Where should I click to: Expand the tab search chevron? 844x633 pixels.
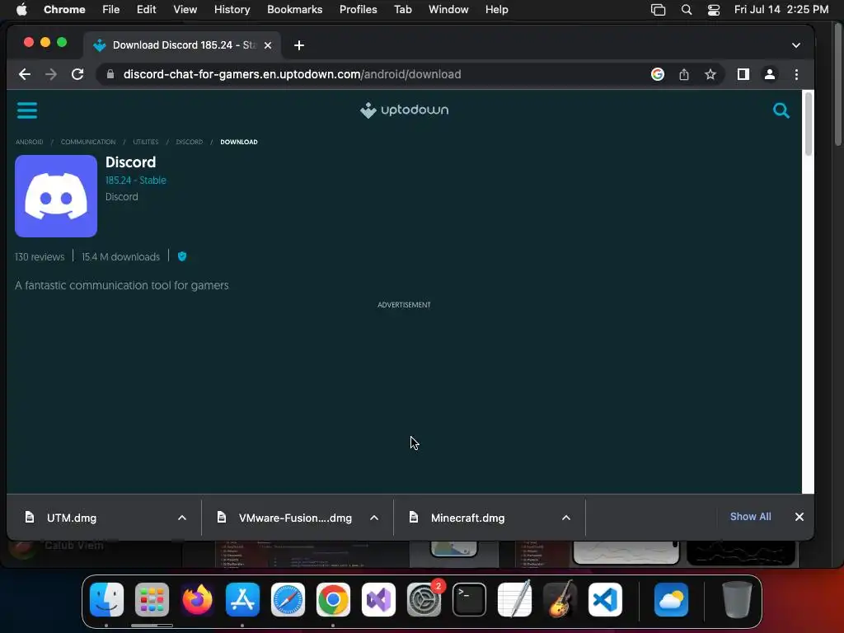click(796, 45)
